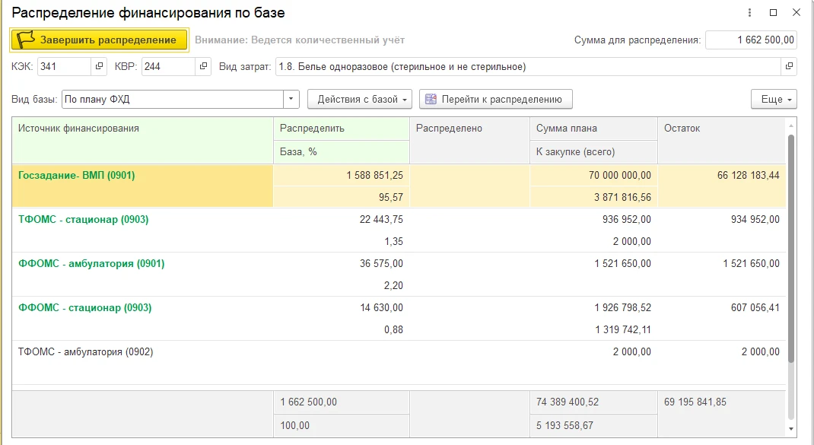Click the table scrollbar down arrow
Screen dimensions: 814x445
[x=791, y=429]
